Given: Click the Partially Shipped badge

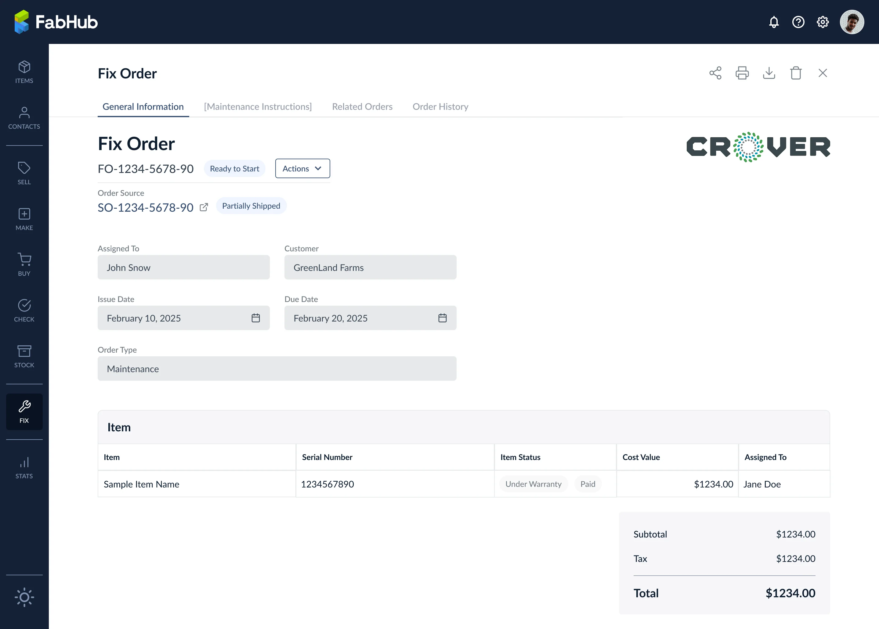Looking at the screenshot, I should pyautogui.click(x=251, y=206).
